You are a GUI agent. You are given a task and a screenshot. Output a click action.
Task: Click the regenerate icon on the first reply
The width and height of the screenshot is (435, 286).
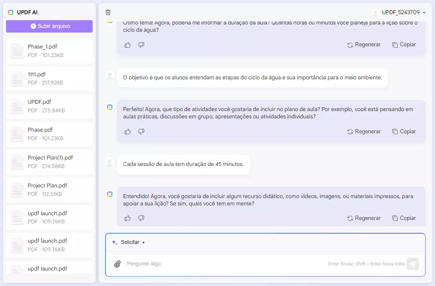(x=350, y=44)
